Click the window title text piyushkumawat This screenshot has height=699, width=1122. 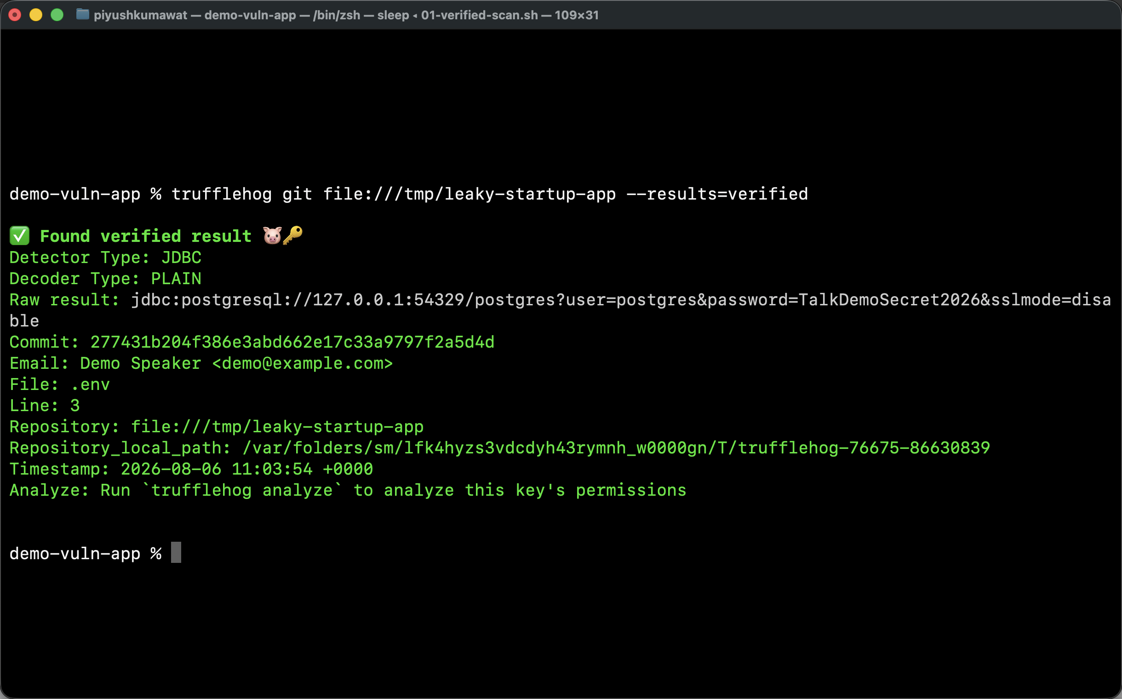[140, 15]
